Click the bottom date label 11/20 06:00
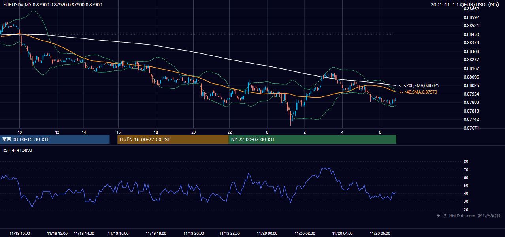Screen dimensions: 505x237 380,233
